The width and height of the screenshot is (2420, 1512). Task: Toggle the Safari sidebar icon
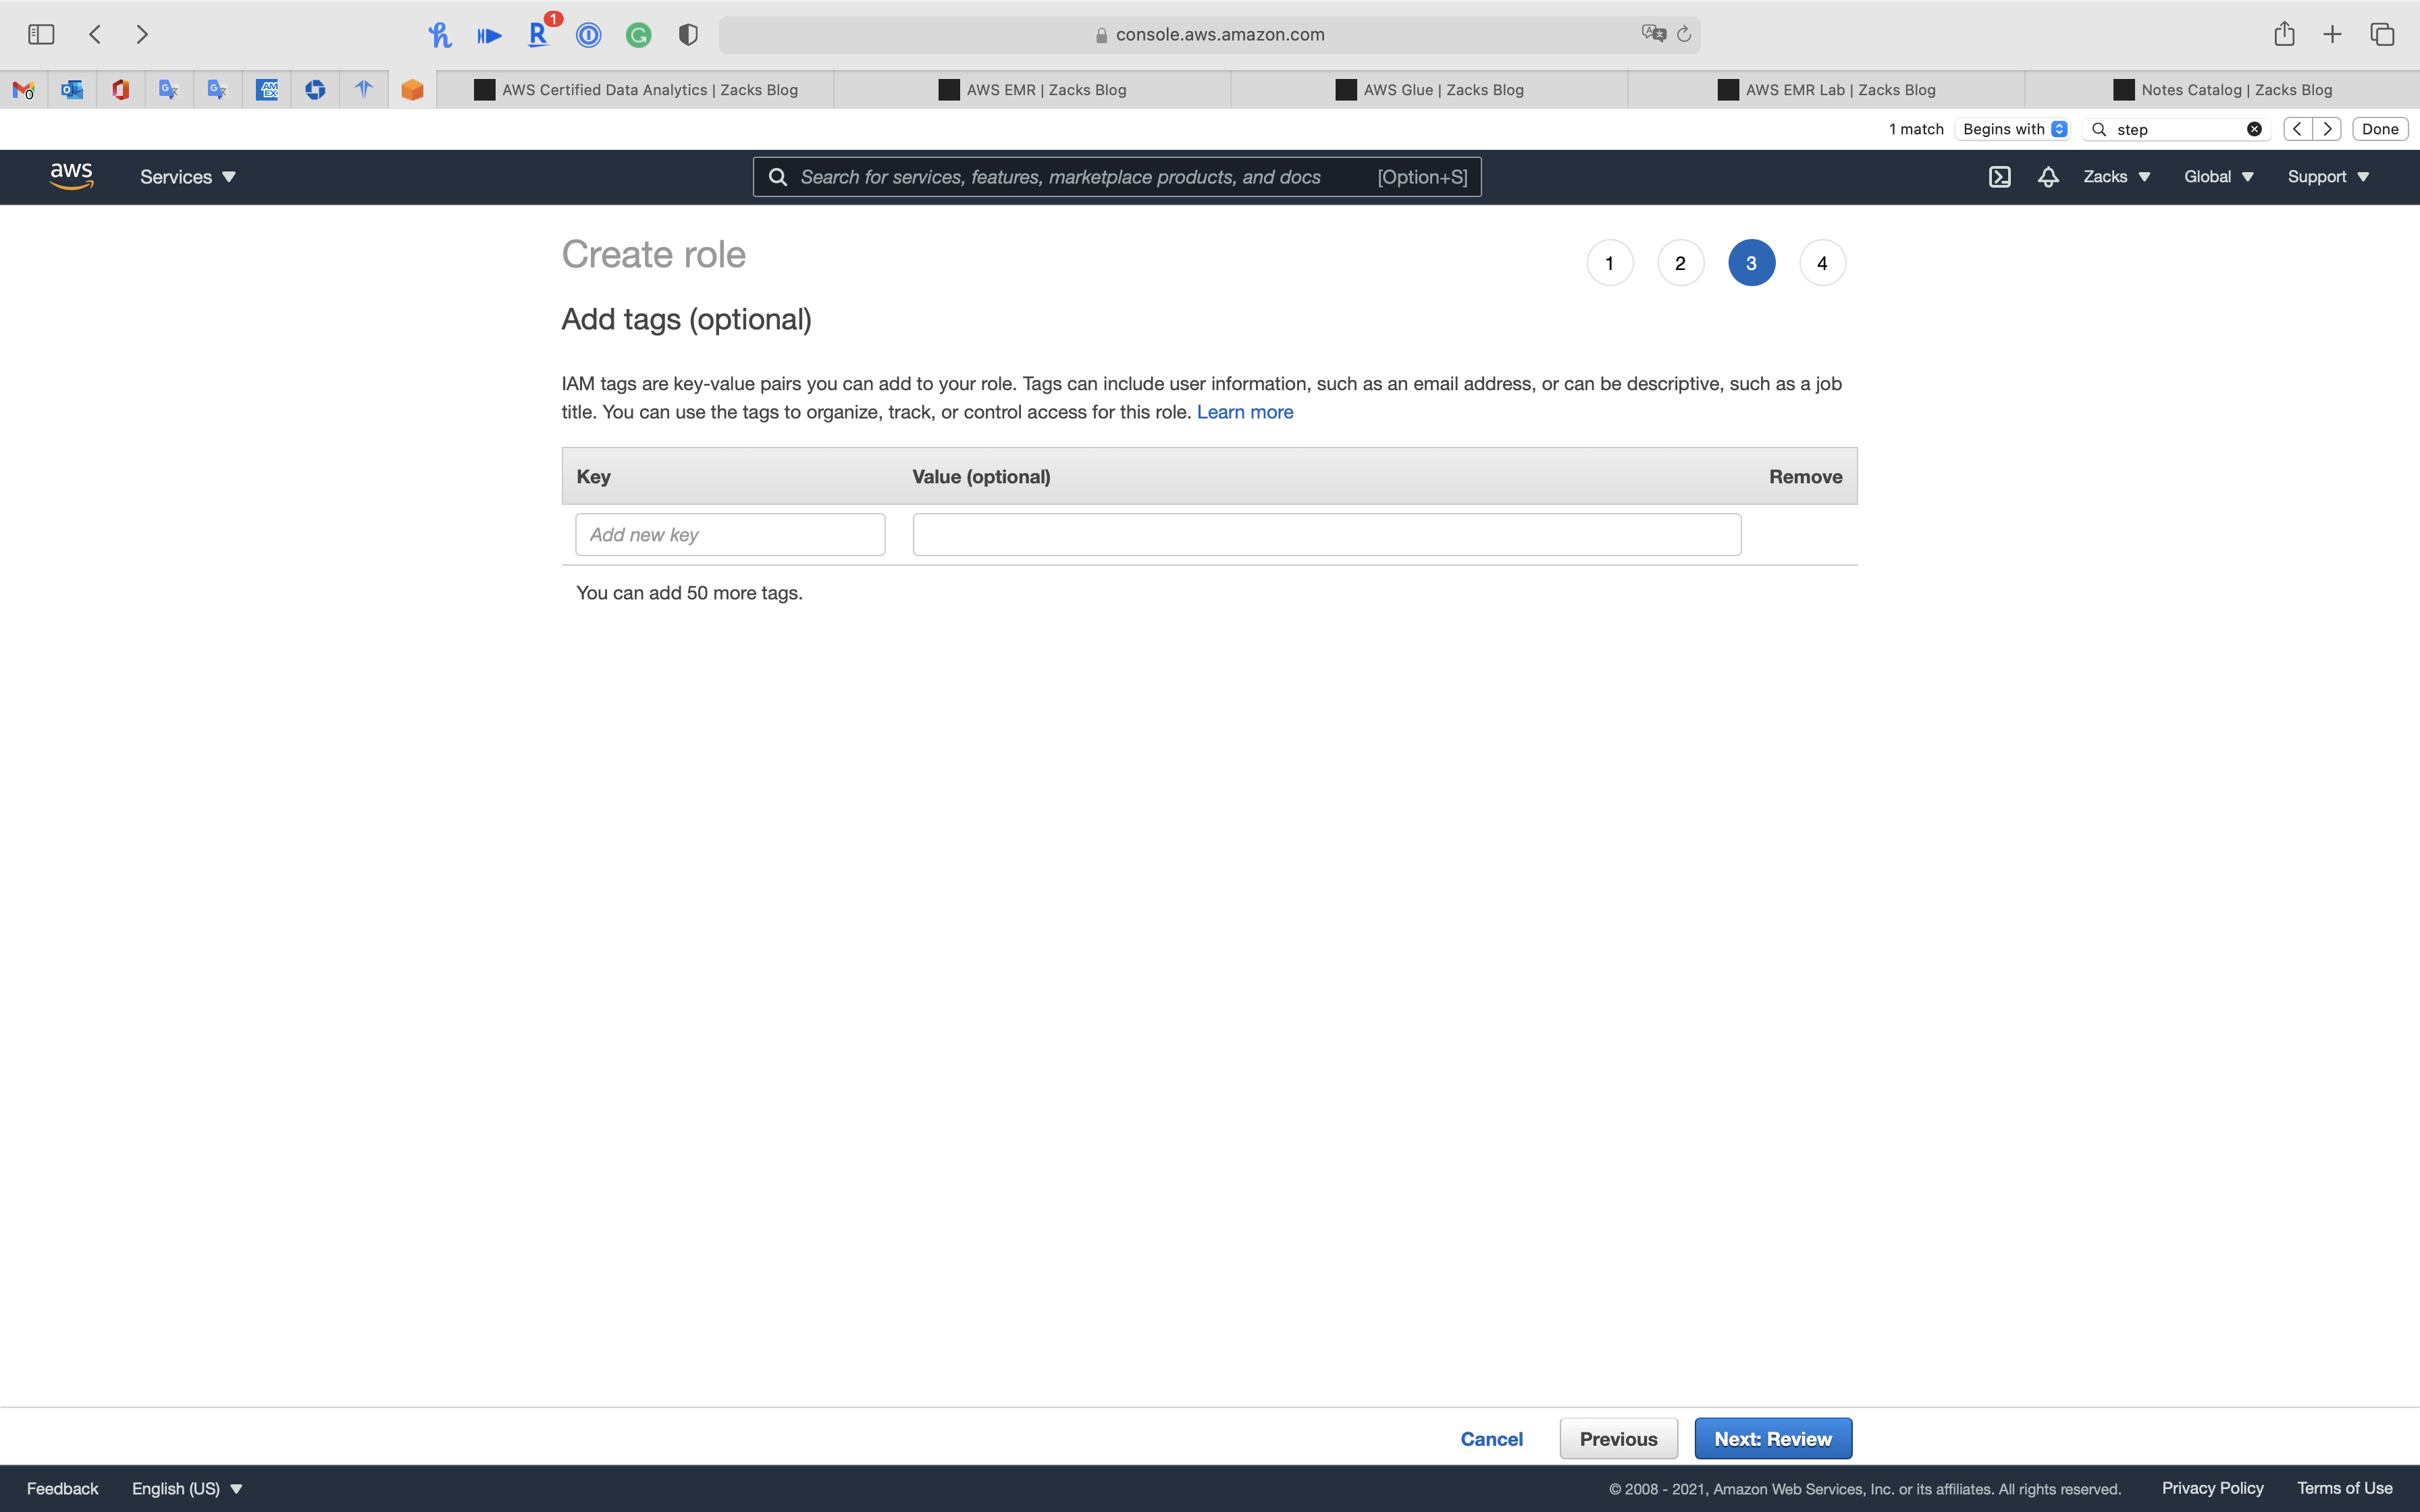[41, 35]
